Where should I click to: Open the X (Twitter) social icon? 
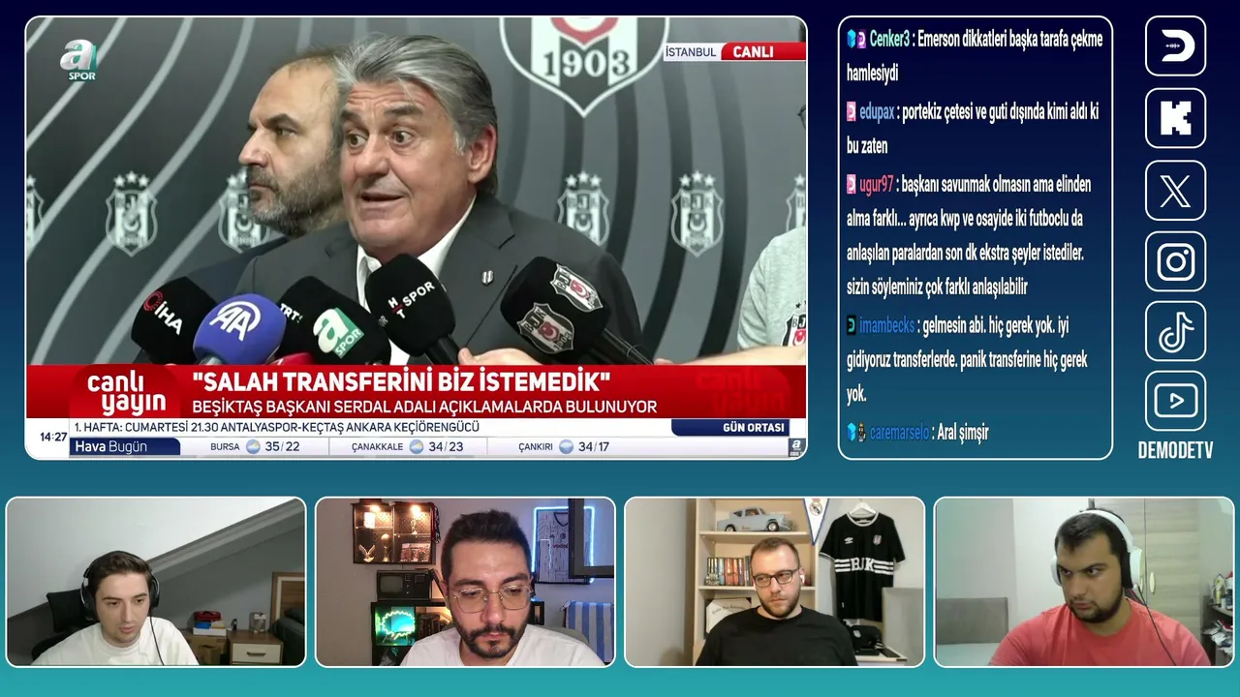click(x=1175, y=191)
